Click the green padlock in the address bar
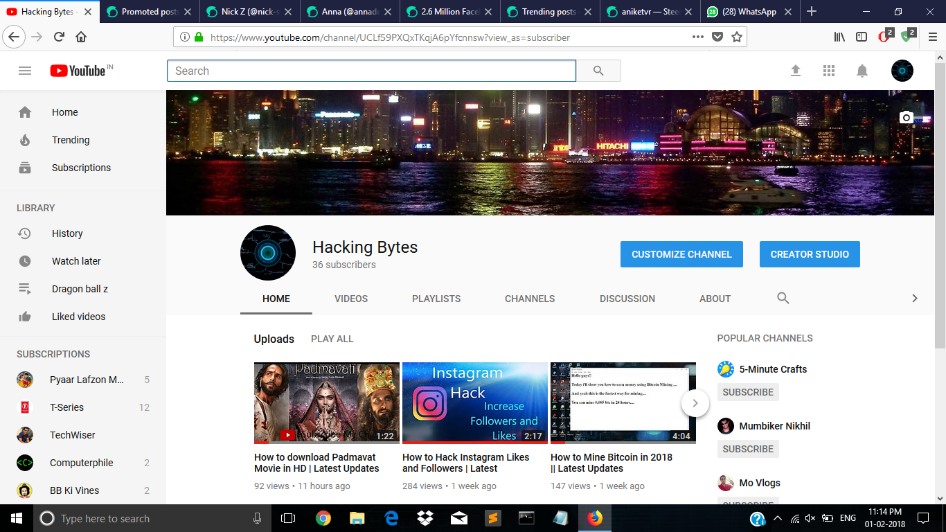The image size is (946, 532). 199,37
